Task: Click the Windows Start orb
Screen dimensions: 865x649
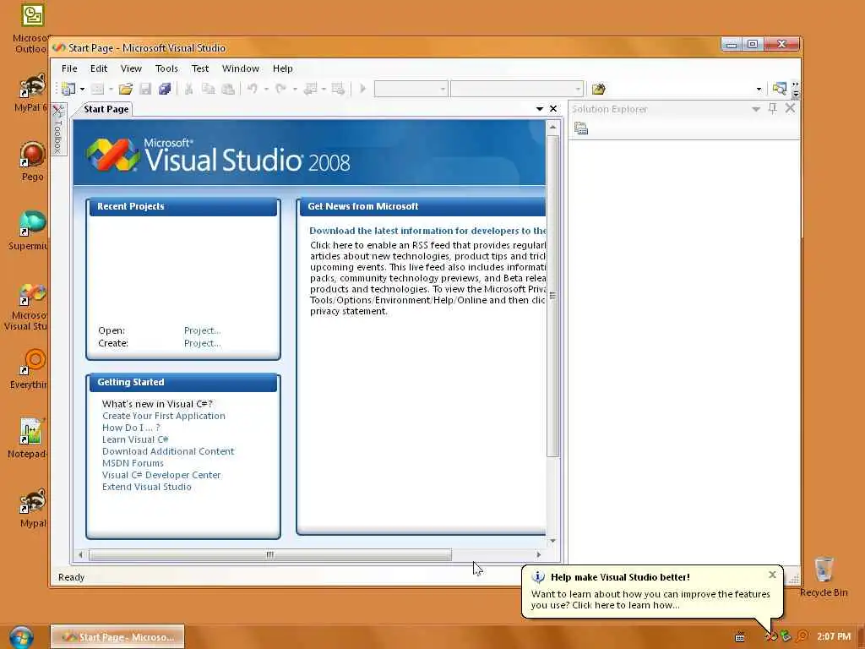Action: click(x=21, y=637)
